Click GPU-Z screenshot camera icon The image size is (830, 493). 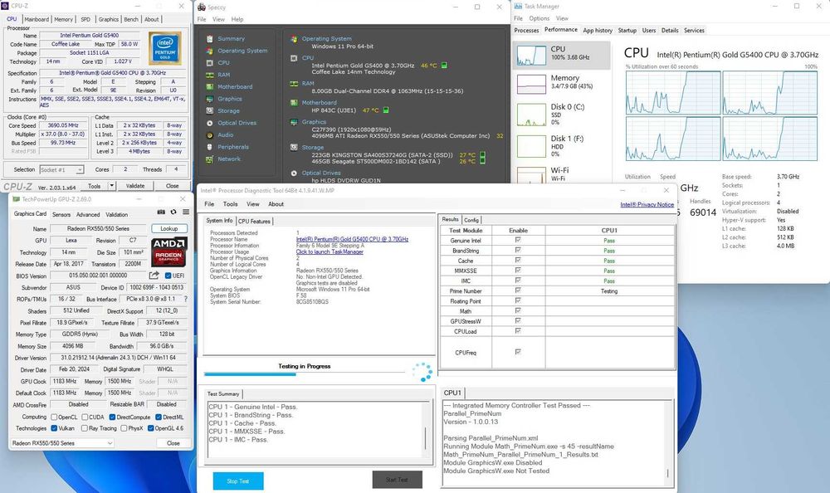point(161,212)
